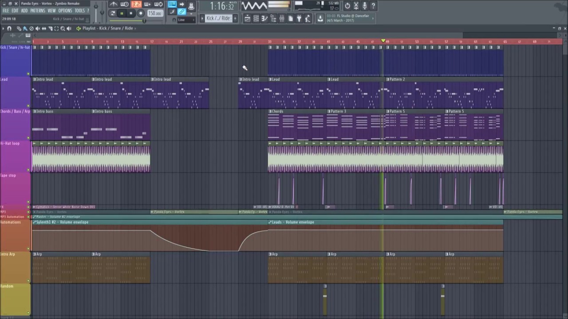
Task: Open the Piano roll icon
Action: tap(264, 19)
